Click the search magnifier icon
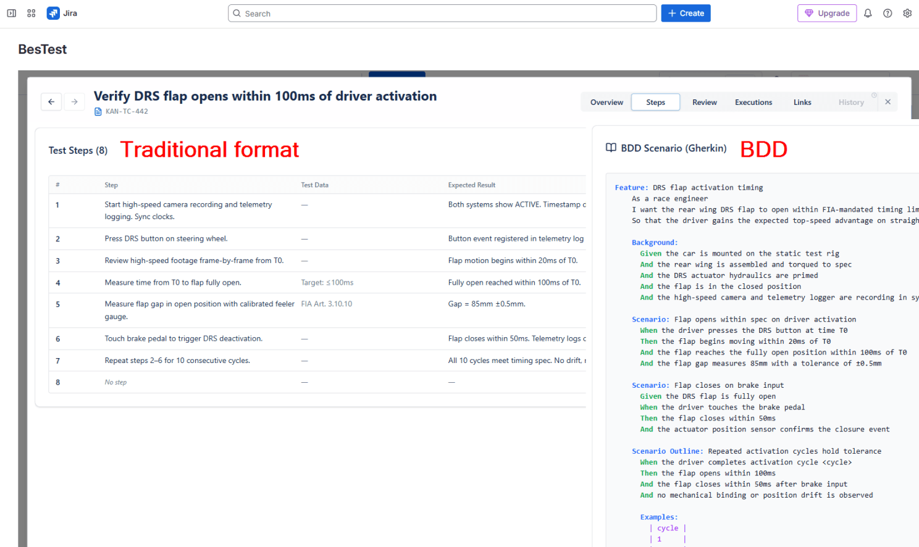The image size is (919, 547). [237, 13]
